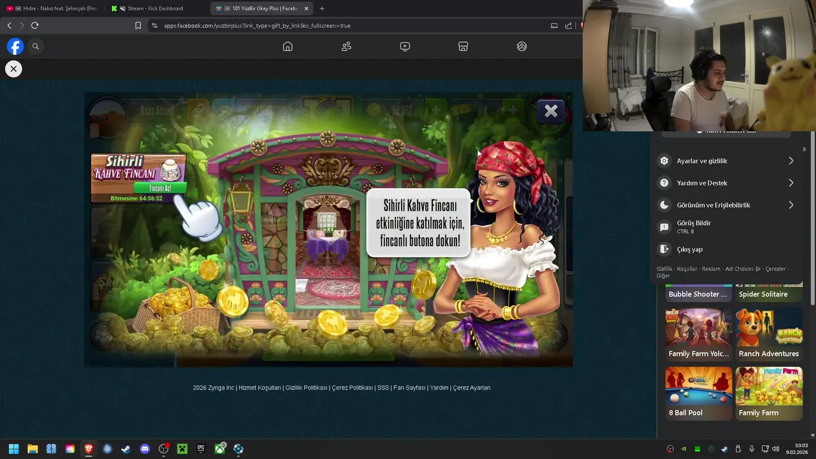Open Brave browser taskbar icon
This screenshot has width=816, height=459.
[89, 449]
